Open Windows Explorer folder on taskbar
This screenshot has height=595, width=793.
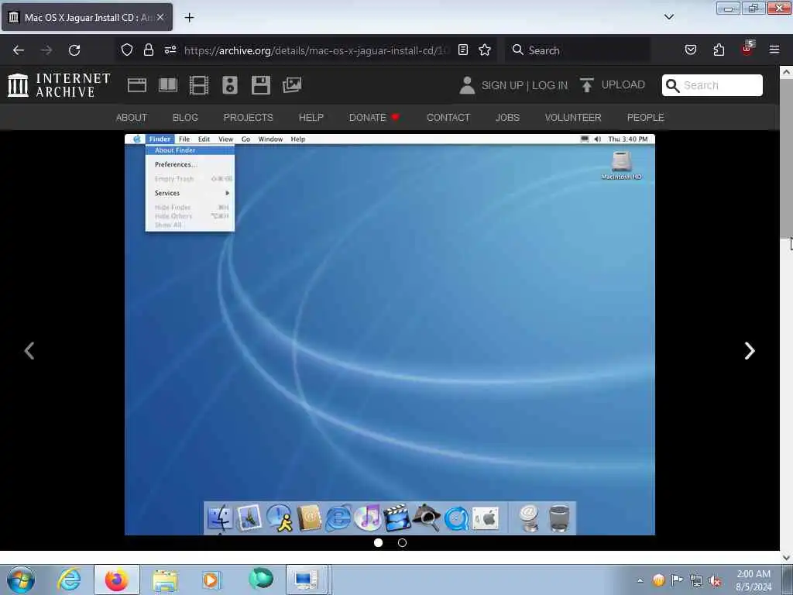(165, 580)
